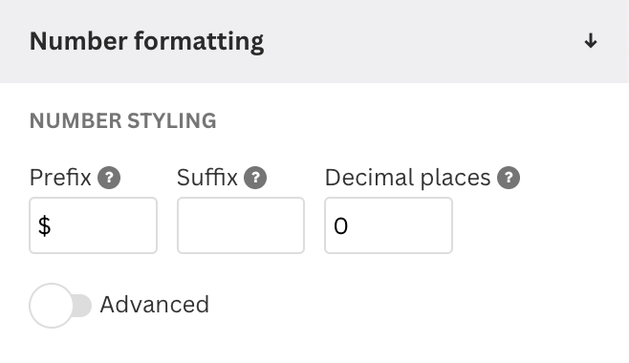Enable the Advanced toggle switch
Screen dimensions: 629x363
tap(60, 306)
